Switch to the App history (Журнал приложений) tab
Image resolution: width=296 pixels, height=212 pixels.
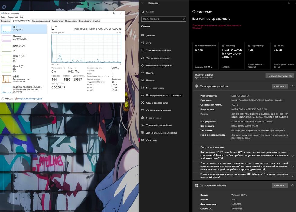[x=41, y=21]
